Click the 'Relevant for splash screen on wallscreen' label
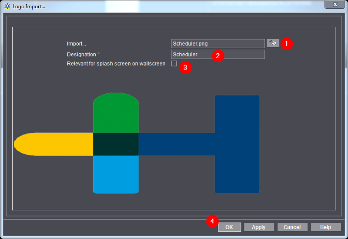 click(x=116, y=64)
